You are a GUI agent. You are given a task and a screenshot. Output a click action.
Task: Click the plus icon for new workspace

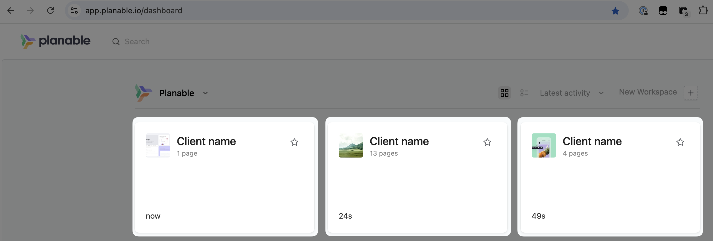pos(691,93)
